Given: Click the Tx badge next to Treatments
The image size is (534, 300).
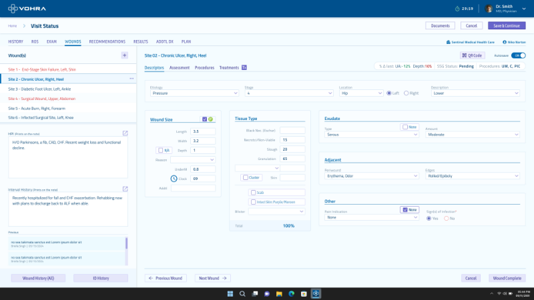Looking at the screenshot, I should [244, 67].
